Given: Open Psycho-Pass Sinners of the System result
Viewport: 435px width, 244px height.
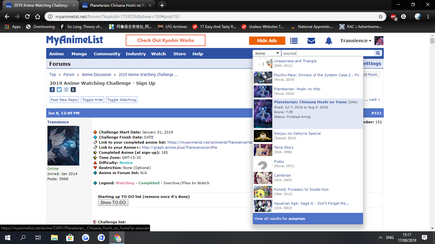Looking at the screenshot, I should (x=308, y=77).
